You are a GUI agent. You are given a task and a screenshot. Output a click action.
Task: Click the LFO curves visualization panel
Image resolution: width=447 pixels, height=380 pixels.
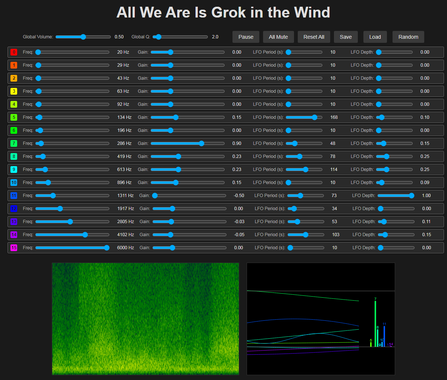[x=321, y=319]
